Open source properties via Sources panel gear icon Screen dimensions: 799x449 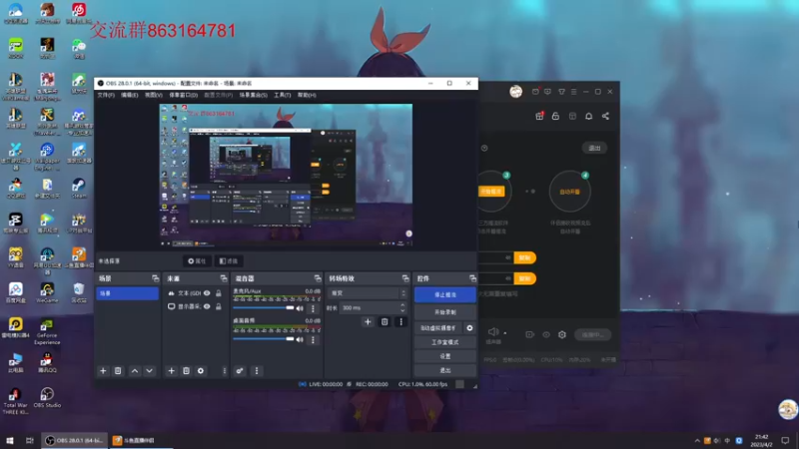coord(201,371)
